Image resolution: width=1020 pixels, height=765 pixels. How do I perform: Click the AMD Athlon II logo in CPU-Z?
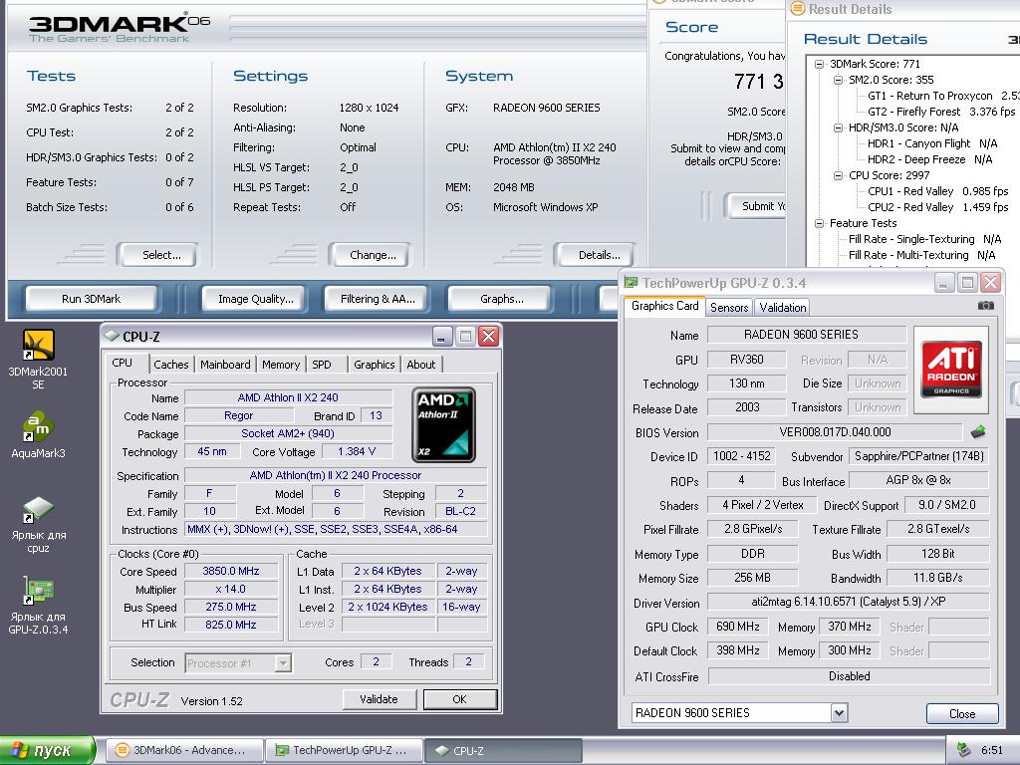[x=443, y=424]
